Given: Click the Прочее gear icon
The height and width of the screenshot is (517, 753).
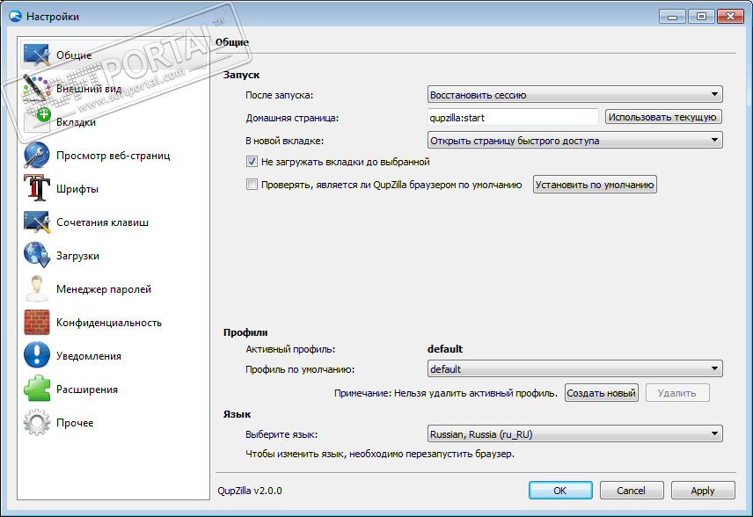Looking at the screenshot, I should 37,422.
